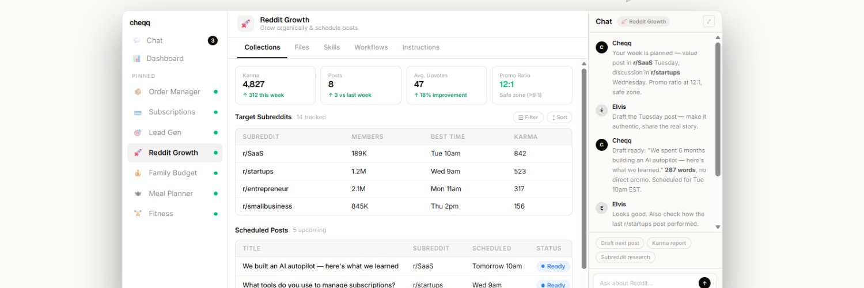Click the main content vertical scrollbar
The width and height of the screenshot is (864, 288).
pyautogui.click(x=583, y=168)
